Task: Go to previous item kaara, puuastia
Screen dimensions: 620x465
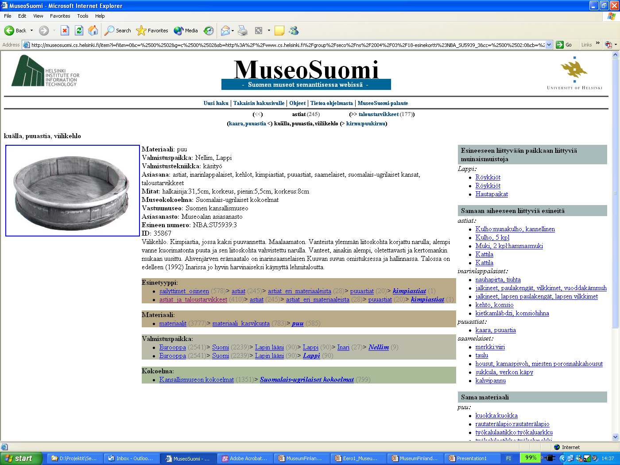Action: coord(248,124)
